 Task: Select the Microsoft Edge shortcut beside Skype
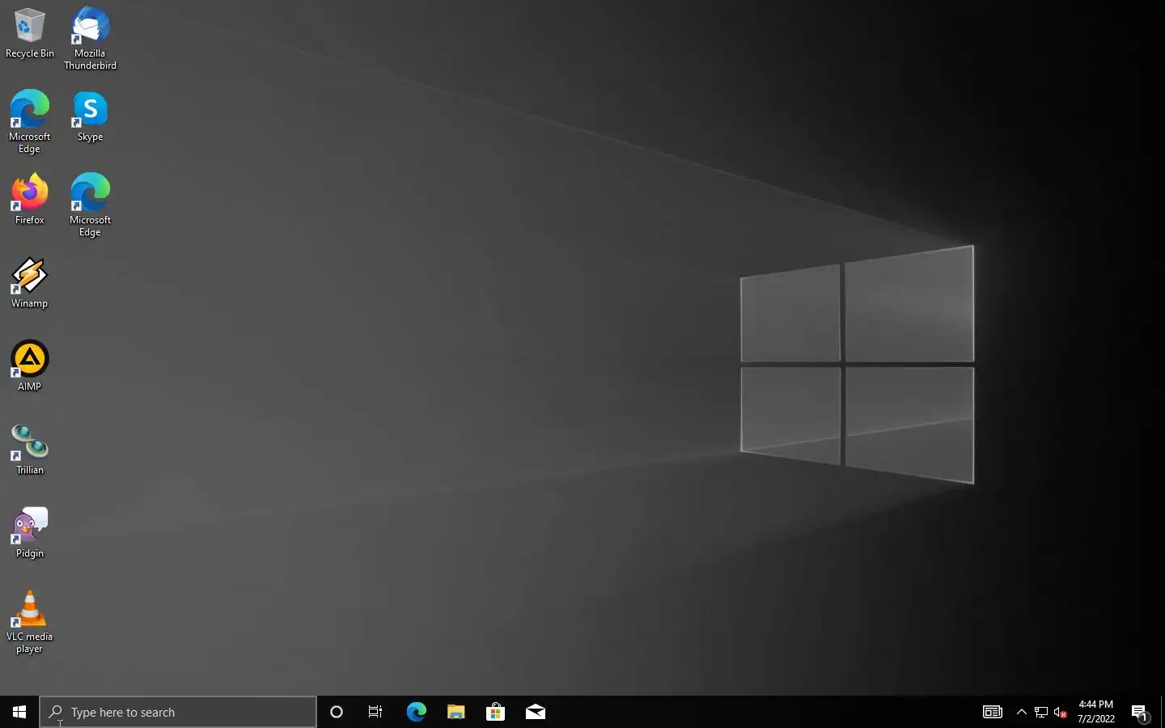(x=30, y=121)
